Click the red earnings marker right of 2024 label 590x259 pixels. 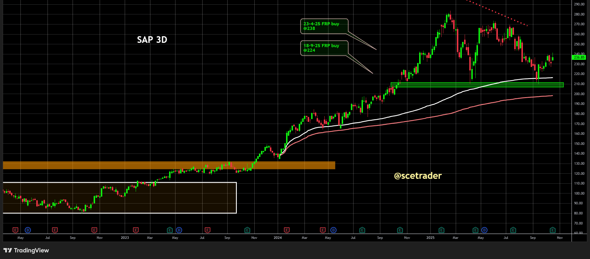(286, 230)
